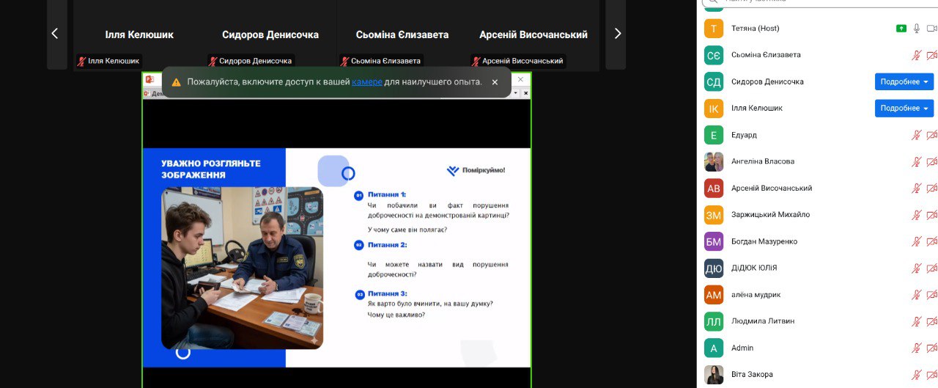Screen dimensions: 938x388
Task: Select Людмила Литвин in the participants list
Action: (762, 321)
